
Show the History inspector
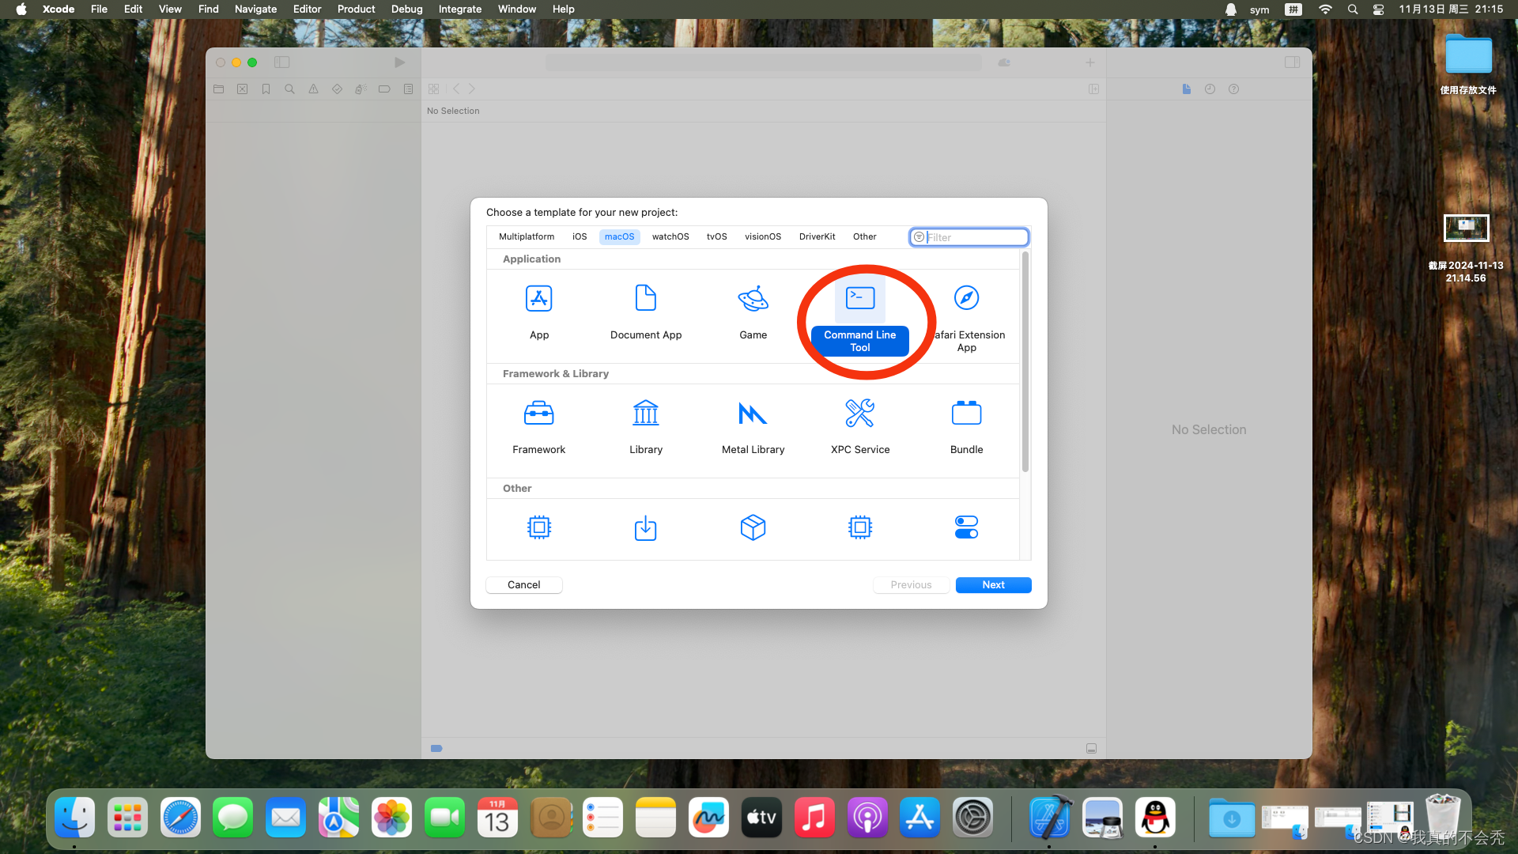coord(1210,89)
